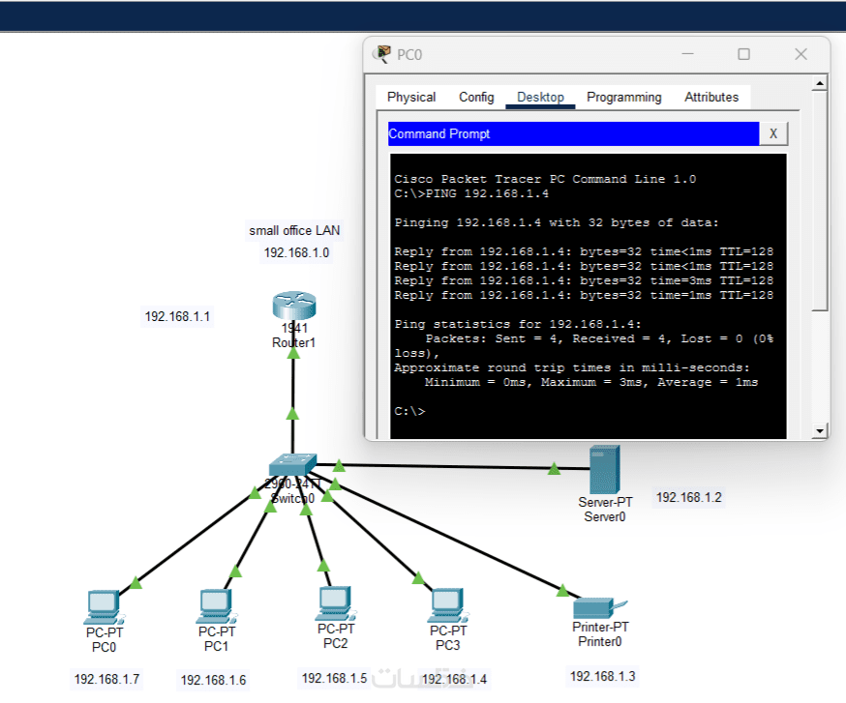The image size is (846, 703).
Task: Open the Desktop tab
Action: click(x=540, y=97)
